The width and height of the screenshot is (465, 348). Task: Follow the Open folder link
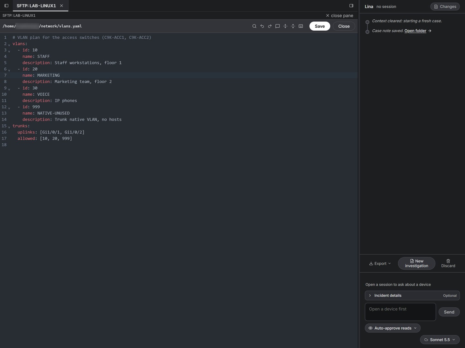click(415, 31)
